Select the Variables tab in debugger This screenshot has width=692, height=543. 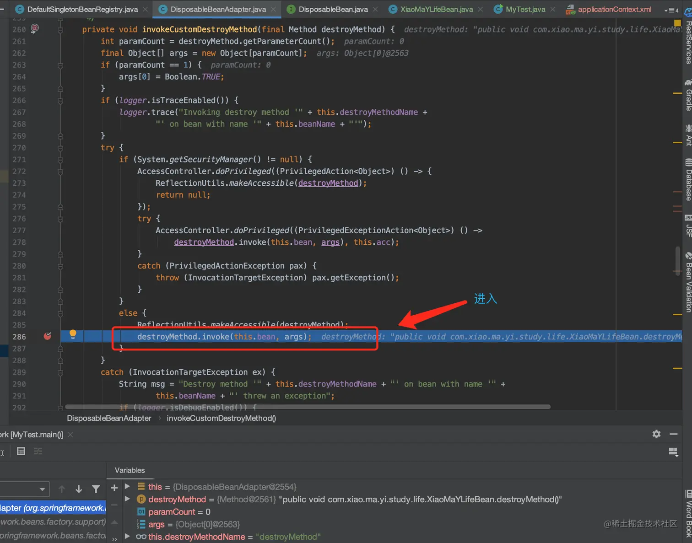[130, 470]
